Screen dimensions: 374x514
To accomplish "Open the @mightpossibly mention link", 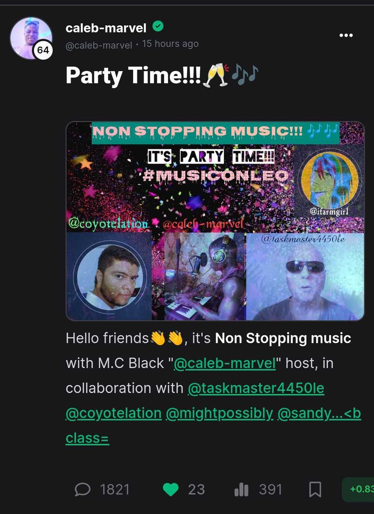I will tap(220, 413).
